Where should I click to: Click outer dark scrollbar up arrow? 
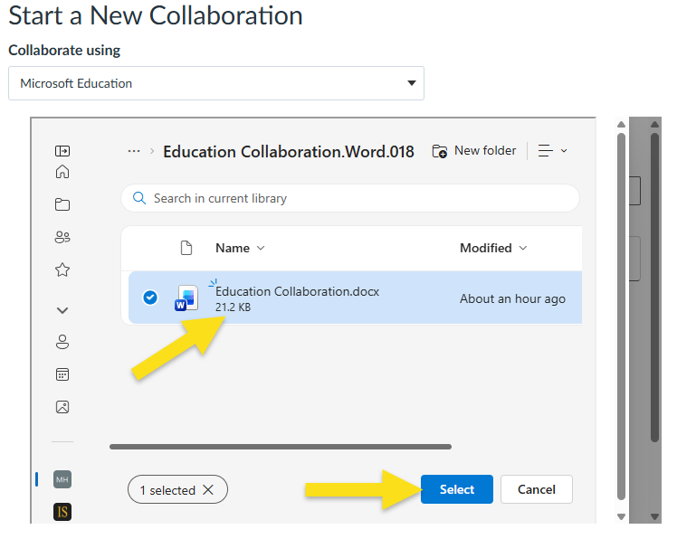[654, 124]
